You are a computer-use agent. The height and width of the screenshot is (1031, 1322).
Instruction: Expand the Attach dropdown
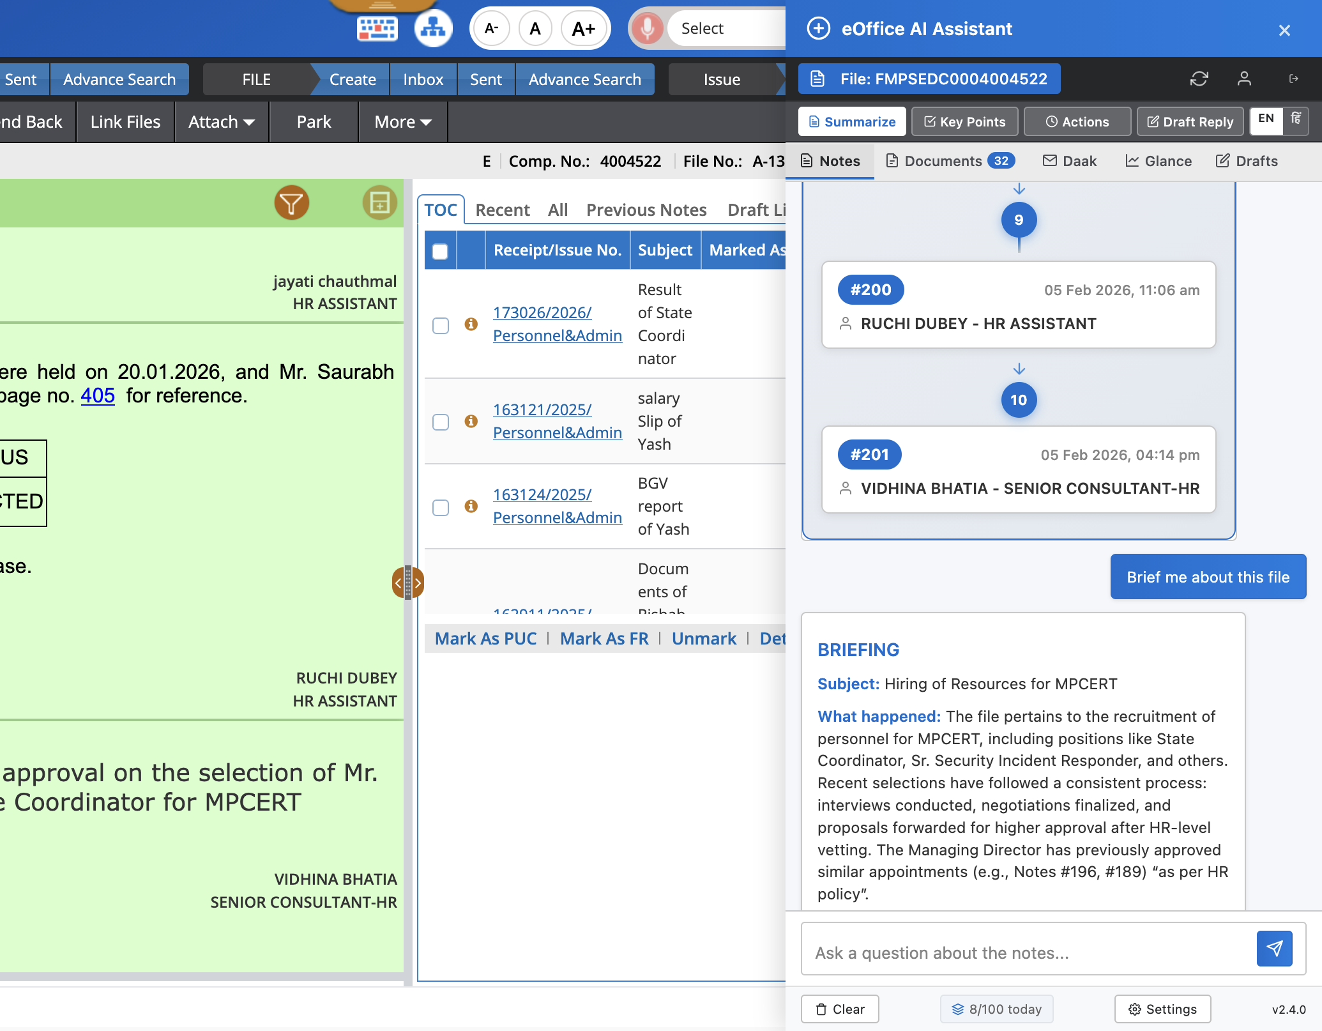click(x=221, y=122)
